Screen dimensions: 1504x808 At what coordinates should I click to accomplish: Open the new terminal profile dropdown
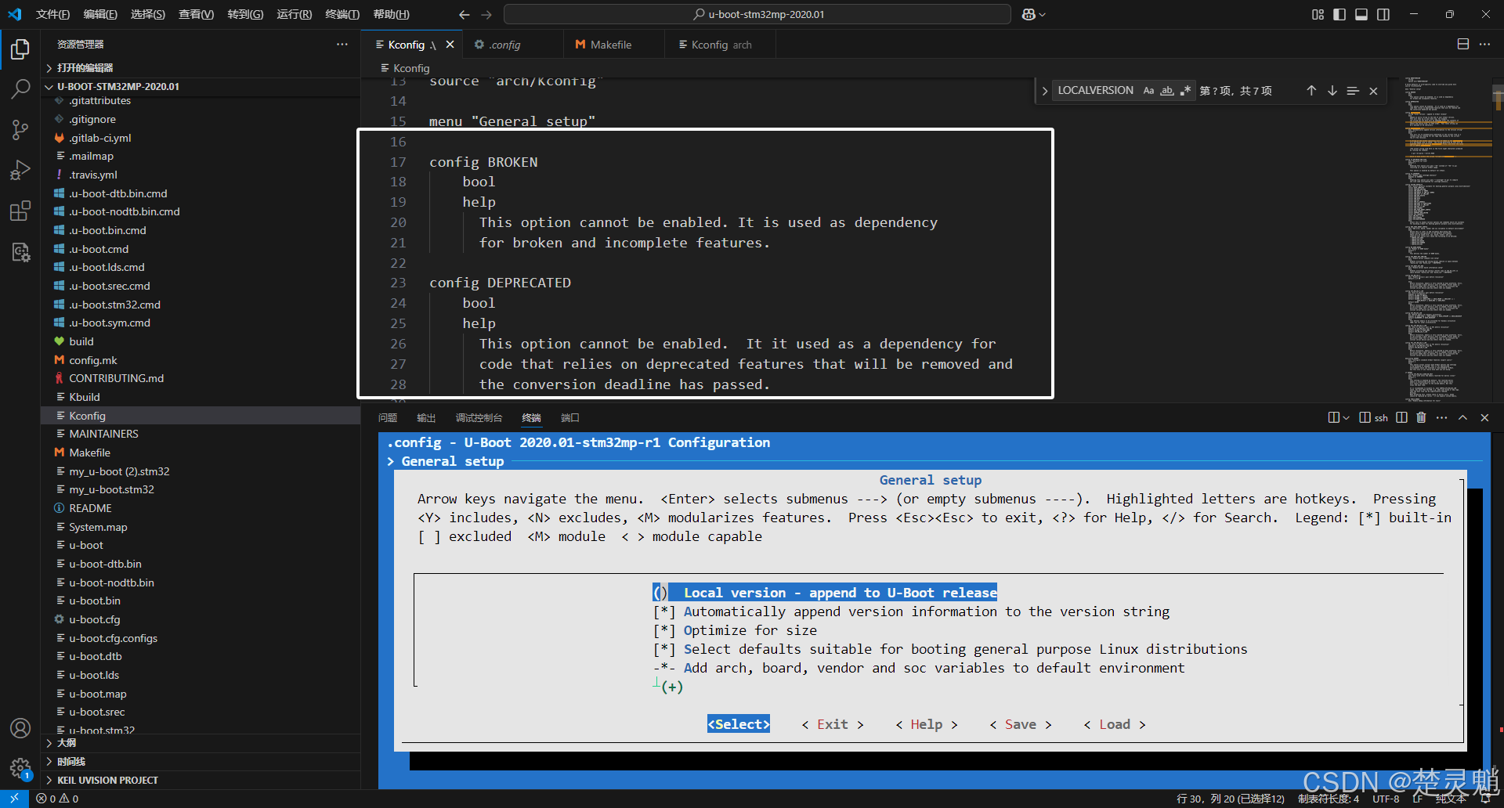(x=1346, y=417)
